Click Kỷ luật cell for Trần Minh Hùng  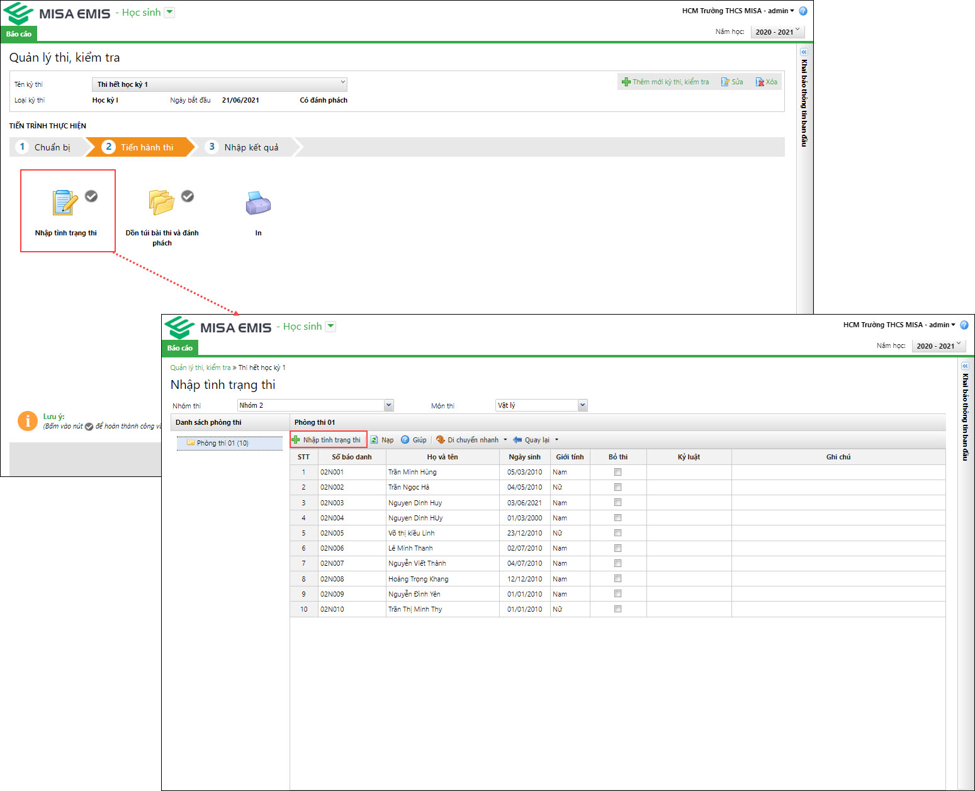click(x=689, y=472)
